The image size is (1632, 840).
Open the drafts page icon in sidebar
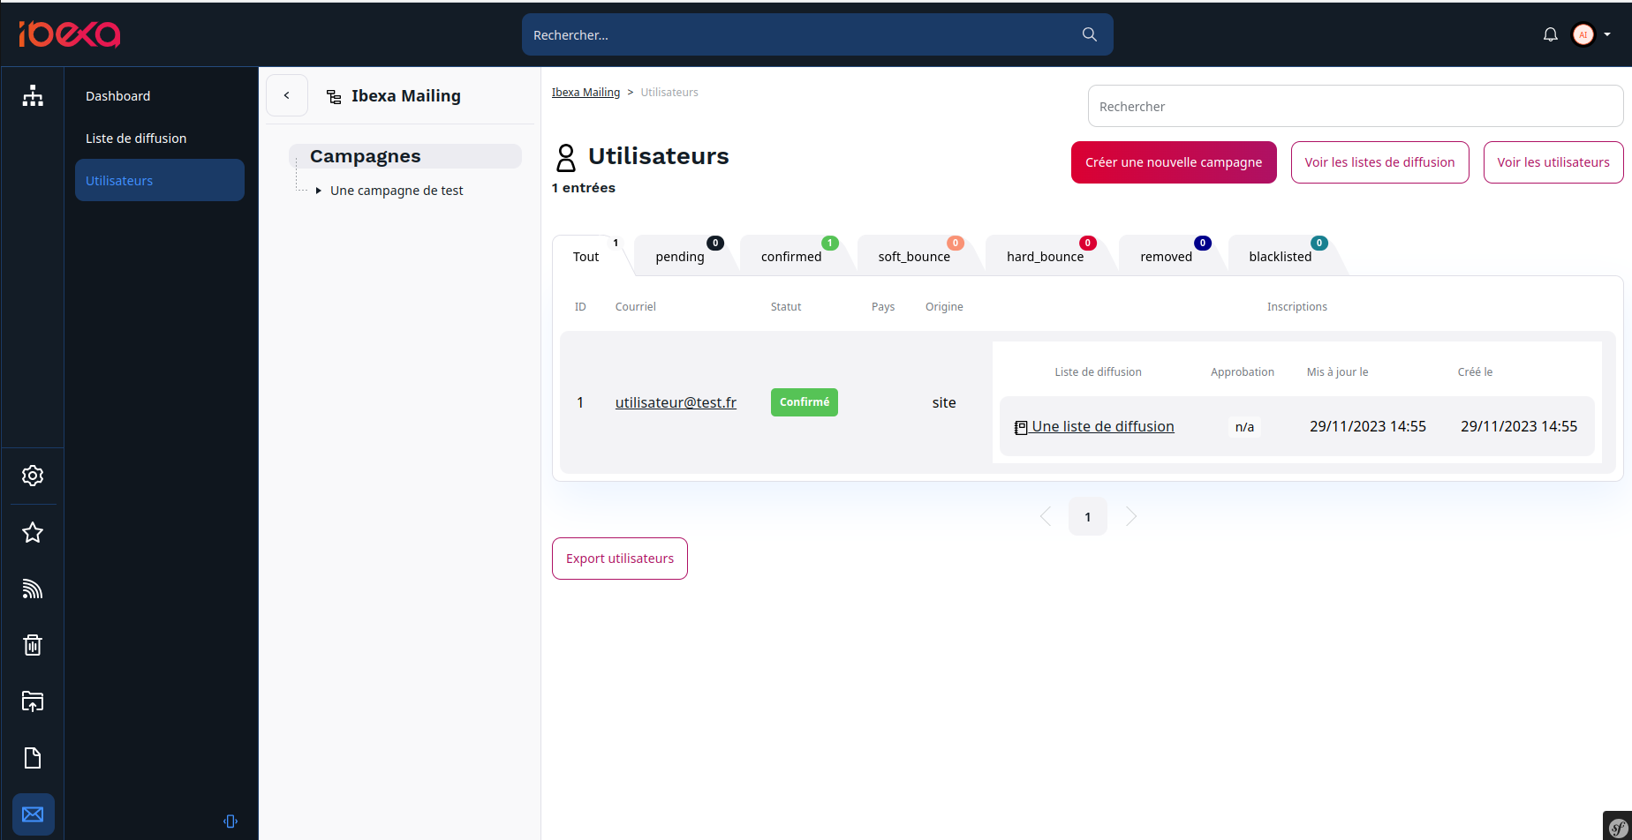click(33, 758)
